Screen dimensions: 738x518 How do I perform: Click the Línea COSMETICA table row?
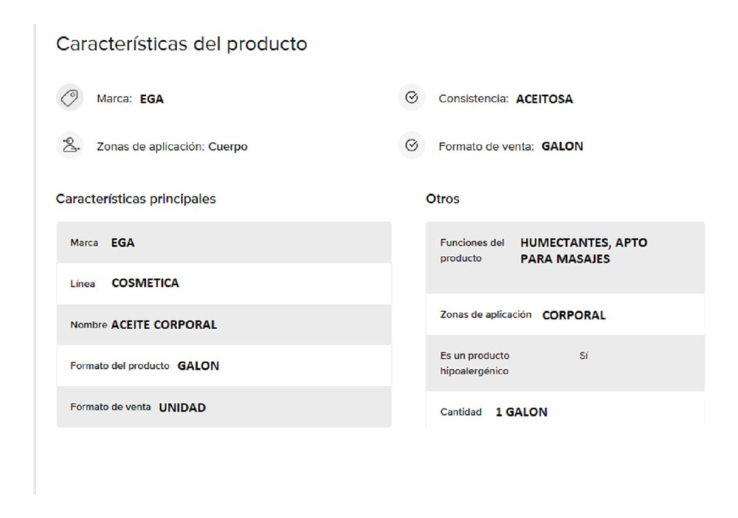click(x=224, y=283)
